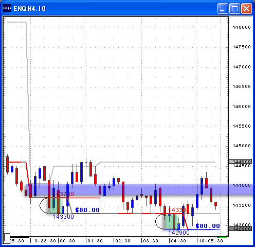Screen dimensions: 255x247
Task: Click the $80.00 label near 142900
Action: 208,226
